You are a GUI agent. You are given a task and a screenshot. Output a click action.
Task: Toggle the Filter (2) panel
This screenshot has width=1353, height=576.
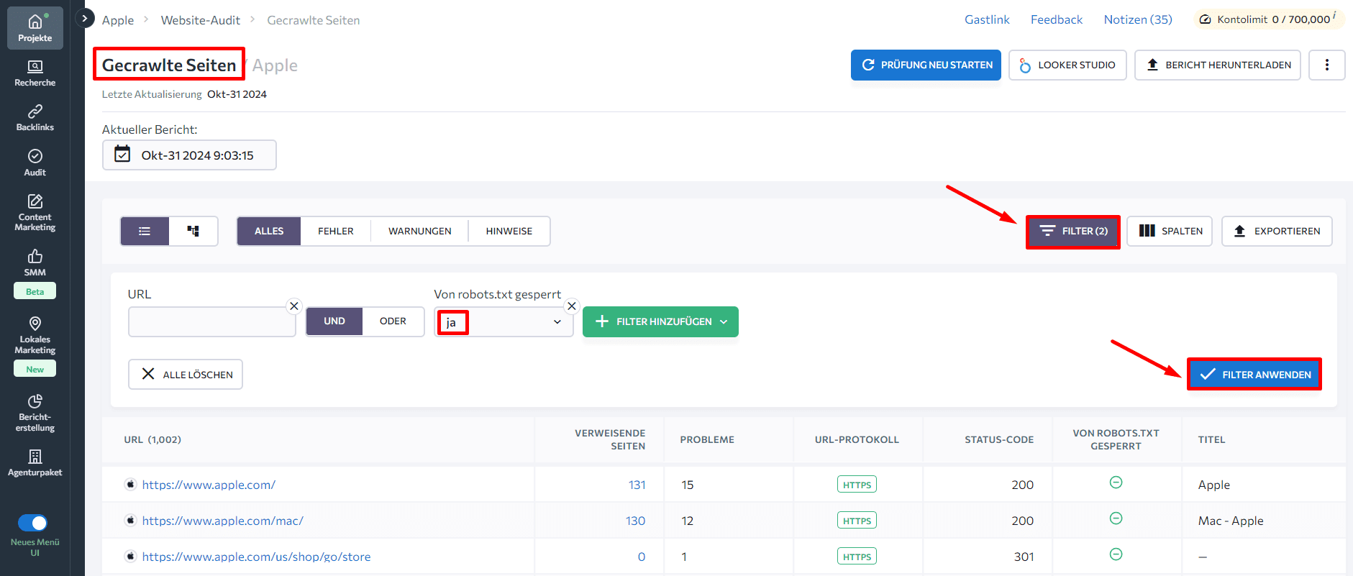pyautogui.click(x=1073, y=231)
